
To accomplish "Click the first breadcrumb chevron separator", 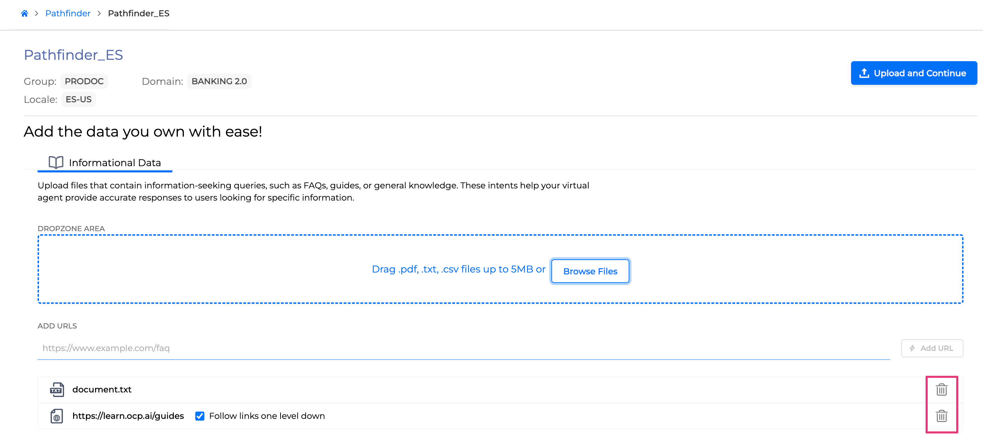I will pyautogui.click(x=37, y=13).
